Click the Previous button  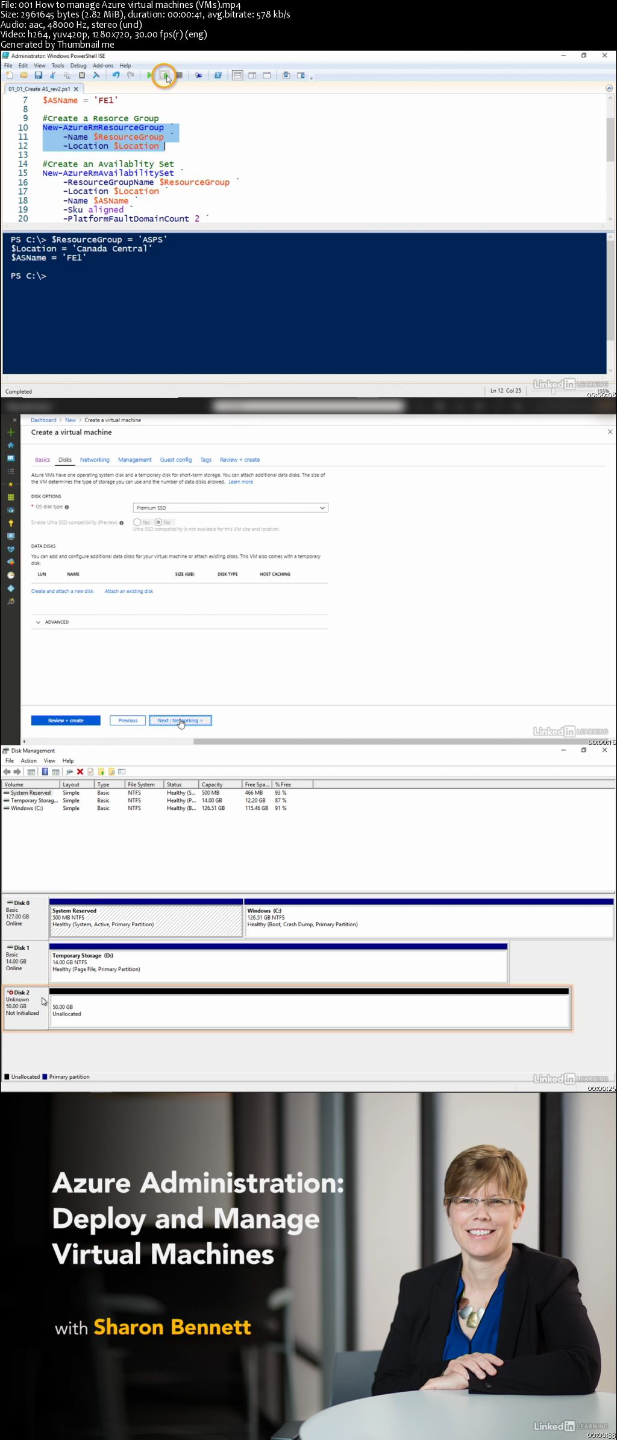tap(128, 721)
